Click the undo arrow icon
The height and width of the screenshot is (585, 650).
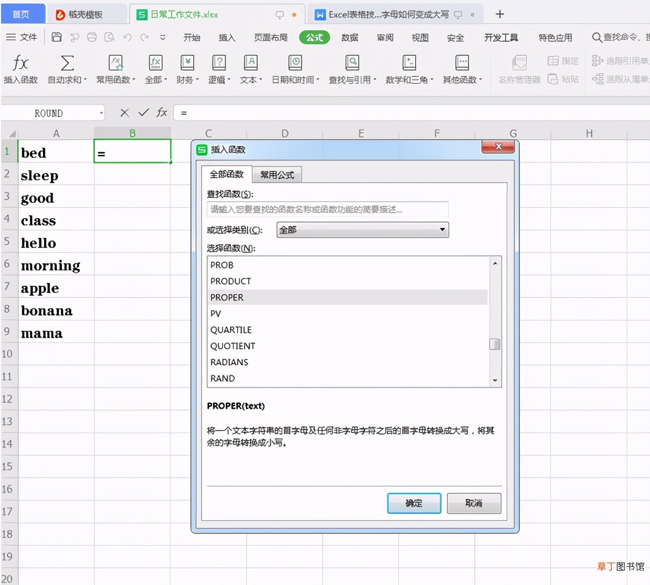127,37
